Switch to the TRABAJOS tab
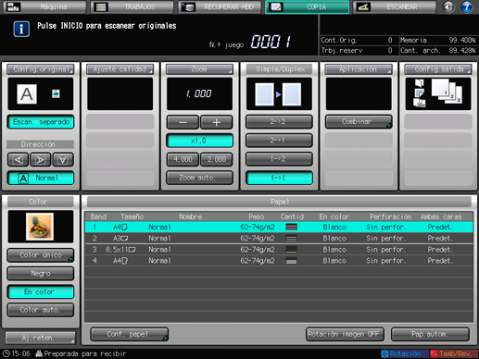The image size is (479, 359). pos(132,6)
